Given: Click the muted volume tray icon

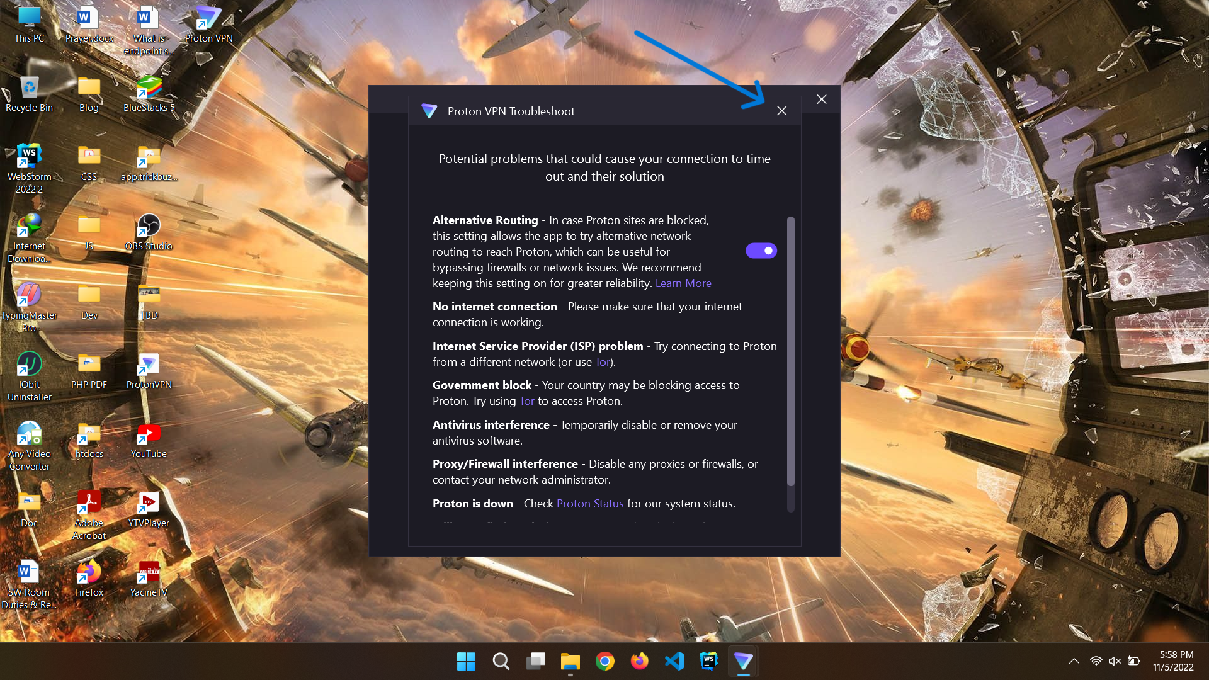Looking at the screenshot, I should coord(1115,661).
